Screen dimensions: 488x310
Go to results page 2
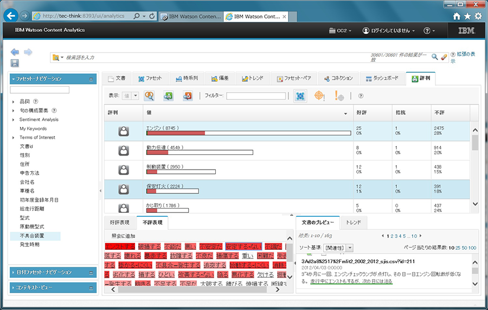(x=392, y=236)
